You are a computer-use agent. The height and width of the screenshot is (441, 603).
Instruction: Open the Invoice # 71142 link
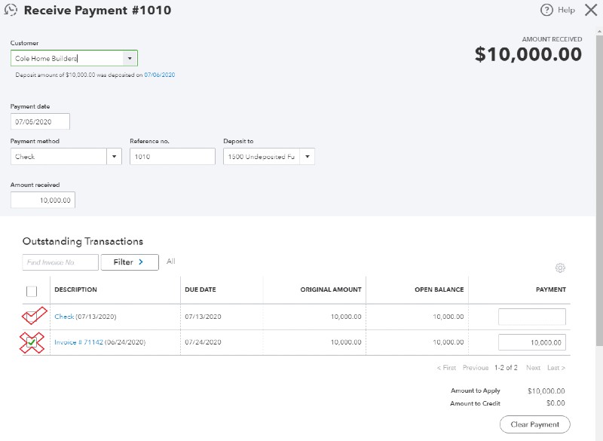pyautogui.click(x=79, y=342)
